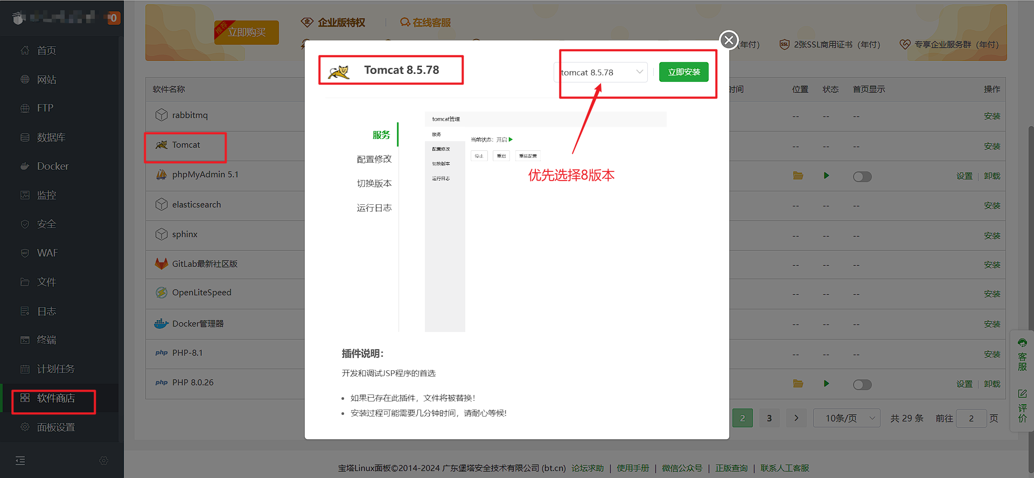Click the 立即安装 install button
Image resolution: width=1034 pixels, height=478 pixels.
(684, 72)
